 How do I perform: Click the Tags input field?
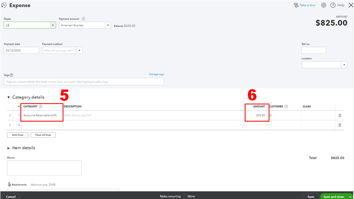click(84, 82)
